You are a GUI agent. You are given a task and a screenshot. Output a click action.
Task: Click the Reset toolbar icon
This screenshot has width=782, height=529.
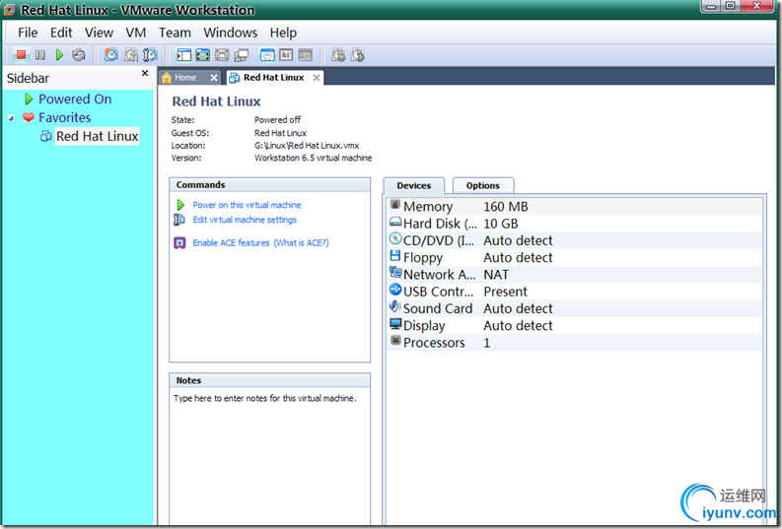coord(79,55)
